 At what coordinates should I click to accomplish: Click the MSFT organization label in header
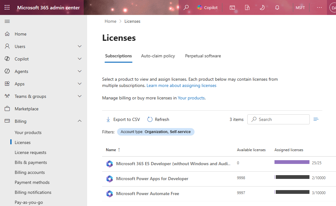coord(300,8)
